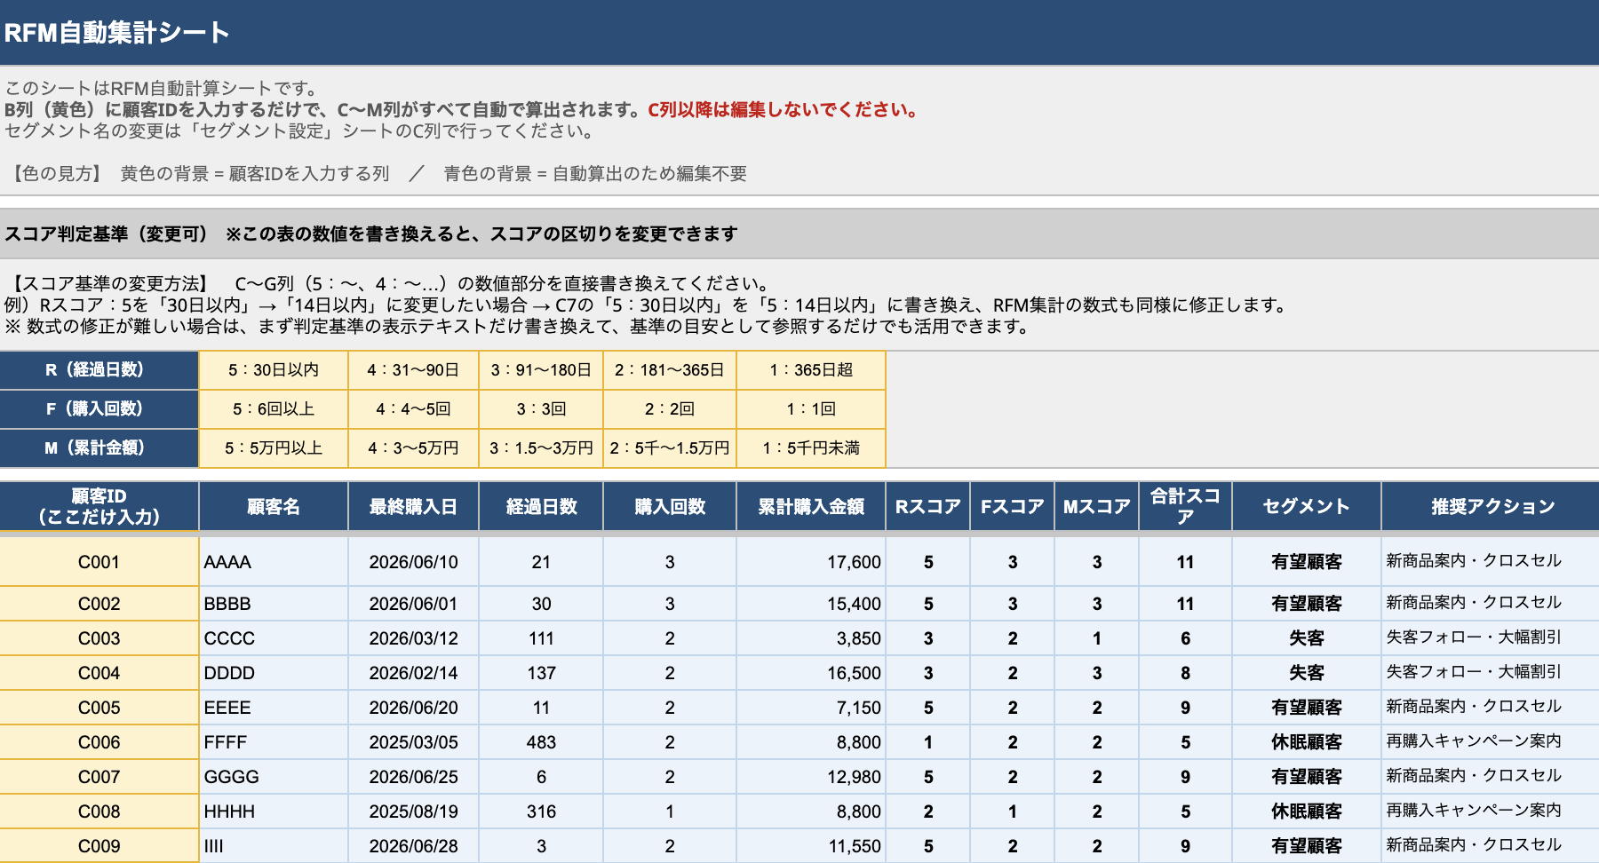Select the 2：181〜365日 criteria cell

(x=670, y=370)
